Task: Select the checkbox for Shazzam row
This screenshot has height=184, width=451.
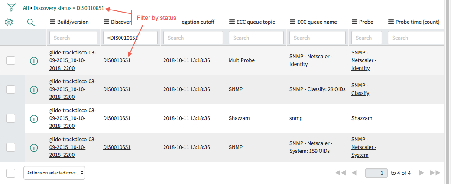Action: click(11, 118)
